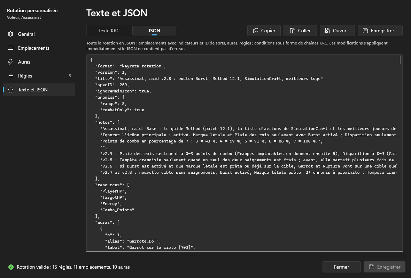Select the curly braces Texte et JSON icon
This screenshot has height=278, width=411.
(10, 89)
